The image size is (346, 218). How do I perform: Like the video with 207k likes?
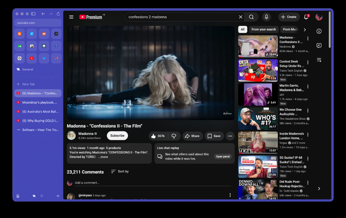click(x=158, y=136)
